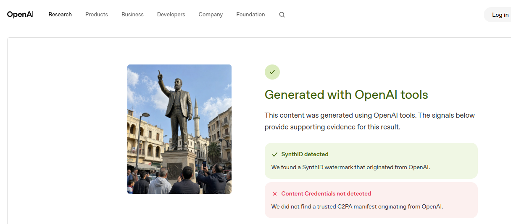
Task: Select the "Content Credentials not detected" label
Action: 326,194
